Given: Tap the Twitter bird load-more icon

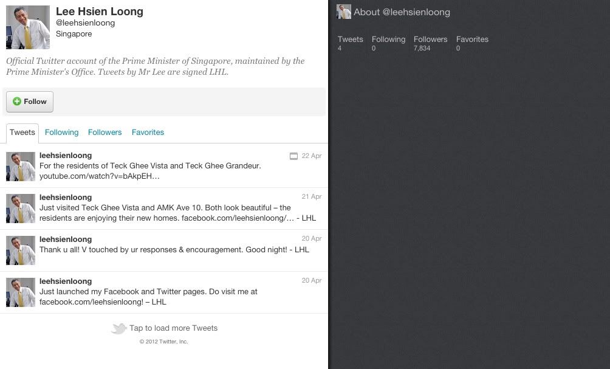Looking at the screenshot, I should tap(119, 328).
